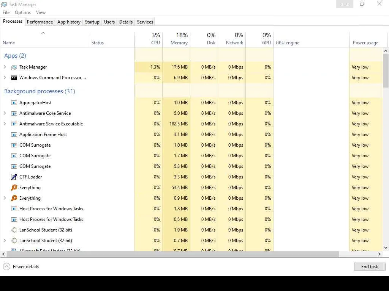The width and height of the screenshot is (389, 291).
Task: Open the Options menu
Action: point(23,13)
